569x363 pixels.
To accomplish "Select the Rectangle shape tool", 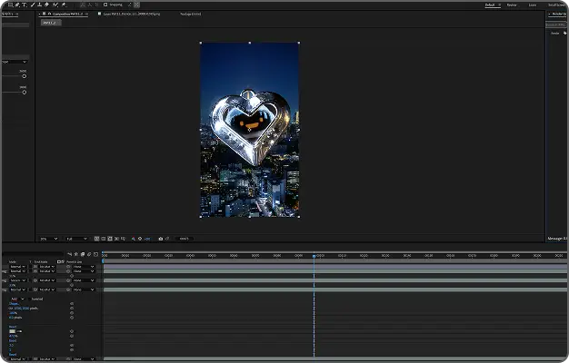I will tap(11, 5).
